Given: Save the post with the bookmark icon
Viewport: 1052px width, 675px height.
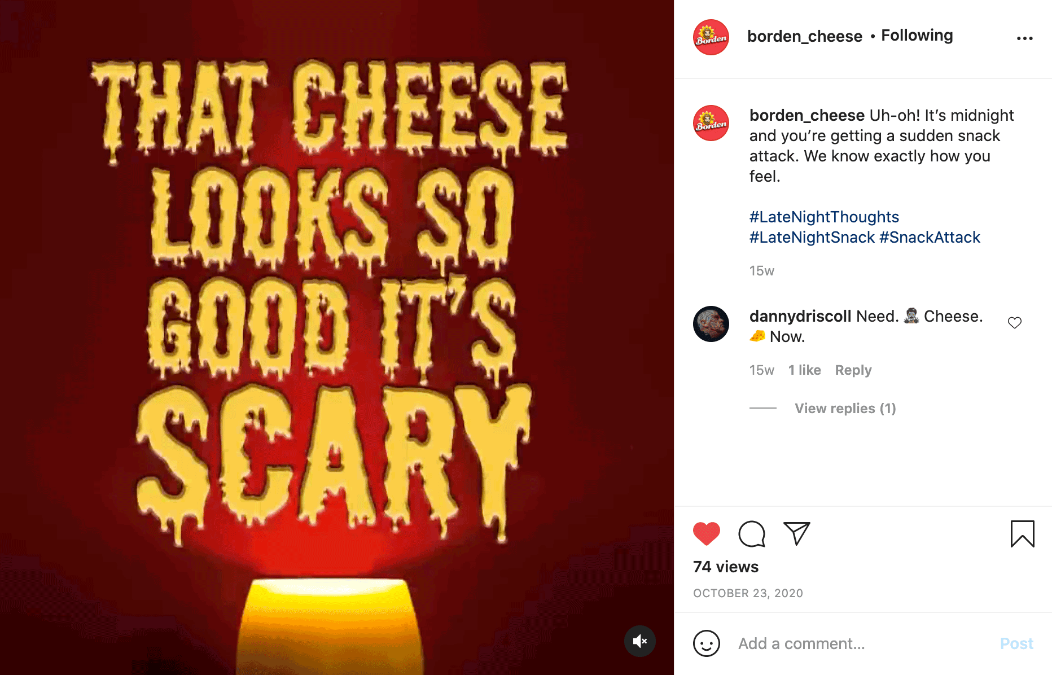Looking at the screenshot, I should point(1022,534).
